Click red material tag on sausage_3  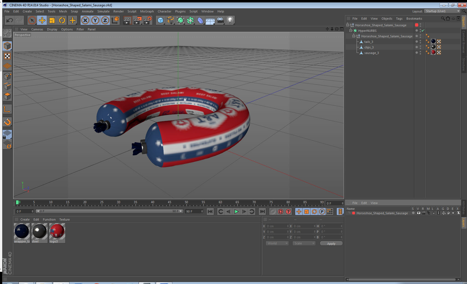pyautogui.click(x=433, y=52)
